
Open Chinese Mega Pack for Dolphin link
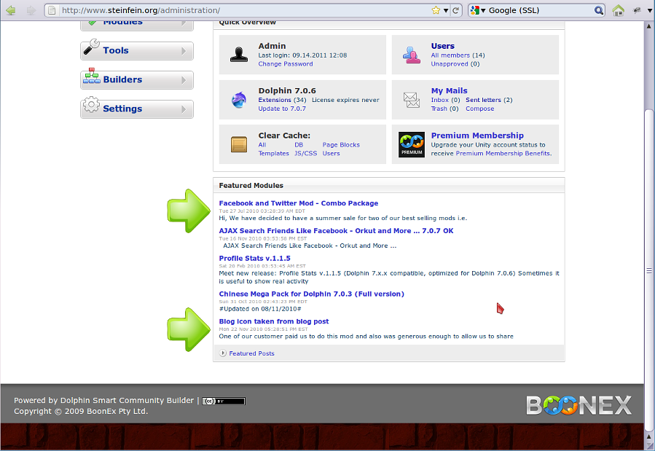point(312,294)
